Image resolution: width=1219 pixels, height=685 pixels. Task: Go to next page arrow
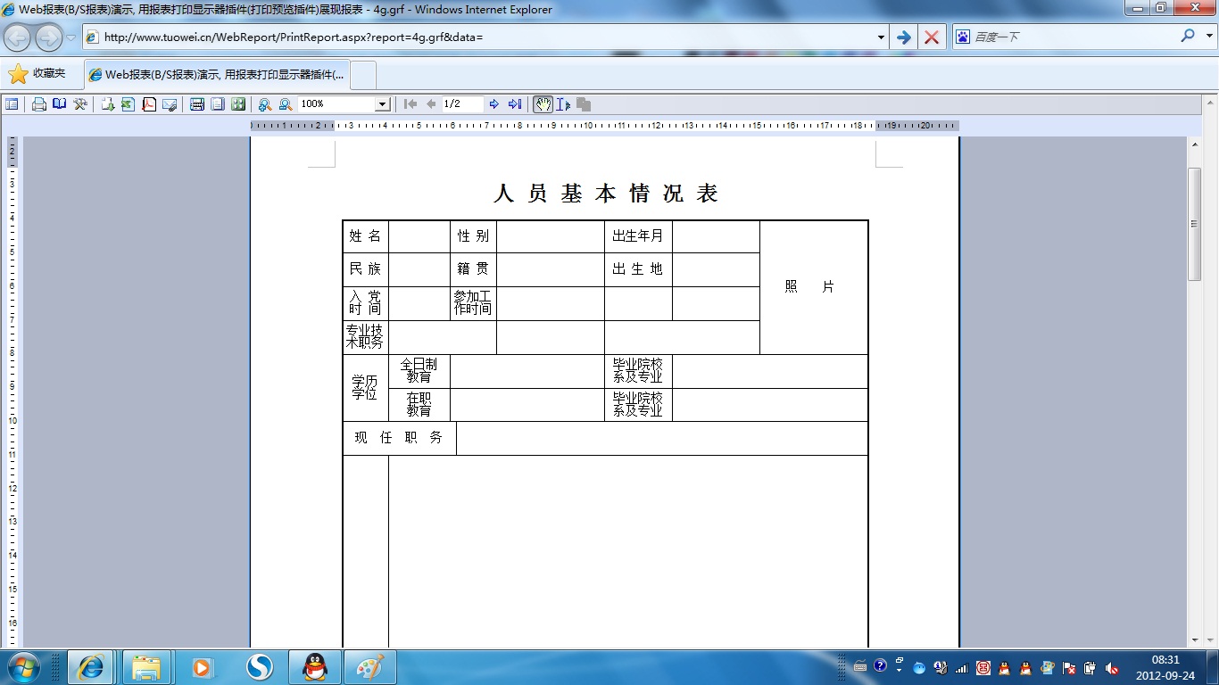(x=494, y=104)
